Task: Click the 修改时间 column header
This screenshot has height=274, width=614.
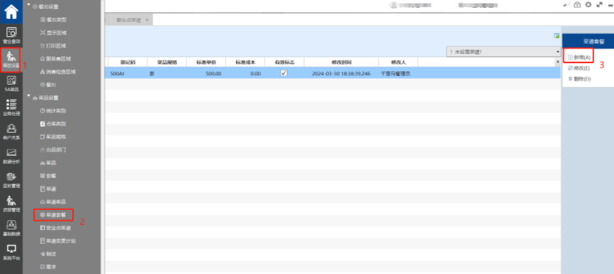Action: click(341, 62)
